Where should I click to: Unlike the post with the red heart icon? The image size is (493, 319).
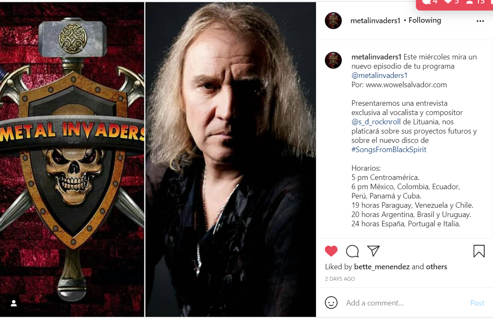pos(331,251)
